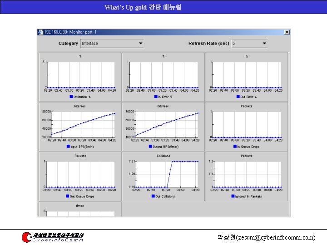Click the In Error % legend text

click(x=165, y=97)
